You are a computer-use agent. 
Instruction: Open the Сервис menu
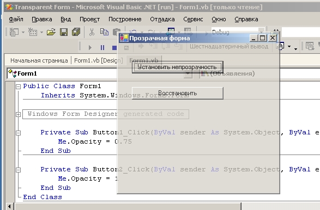point(193,19)
